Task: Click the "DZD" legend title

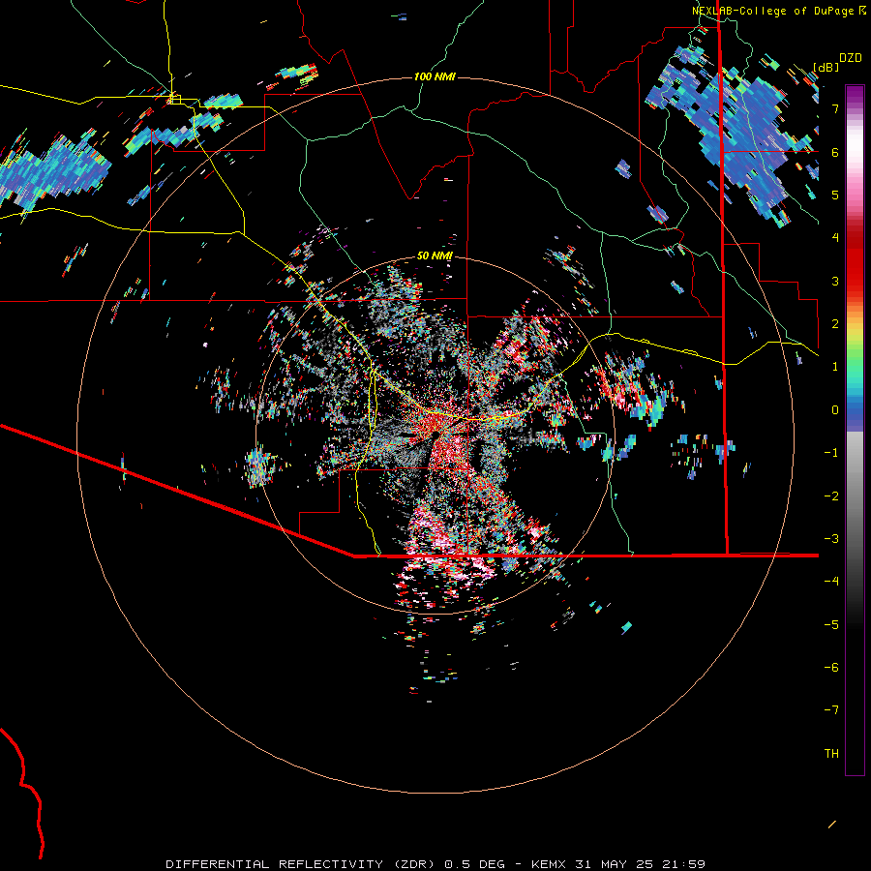Action: click(x=851, y=58)
